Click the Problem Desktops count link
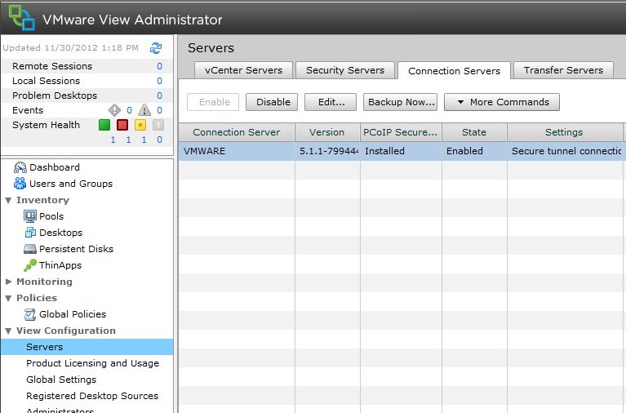The height and width of the screenshot is (413, 626). 160,95
